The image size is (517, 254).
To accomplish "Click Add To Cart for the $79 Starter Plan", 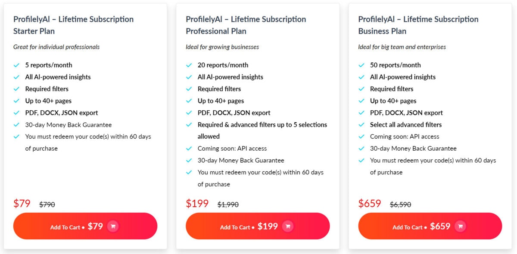I will (x=85, y=226).
